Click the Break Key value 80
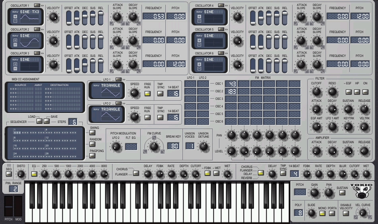 click(x=173, y=146)
